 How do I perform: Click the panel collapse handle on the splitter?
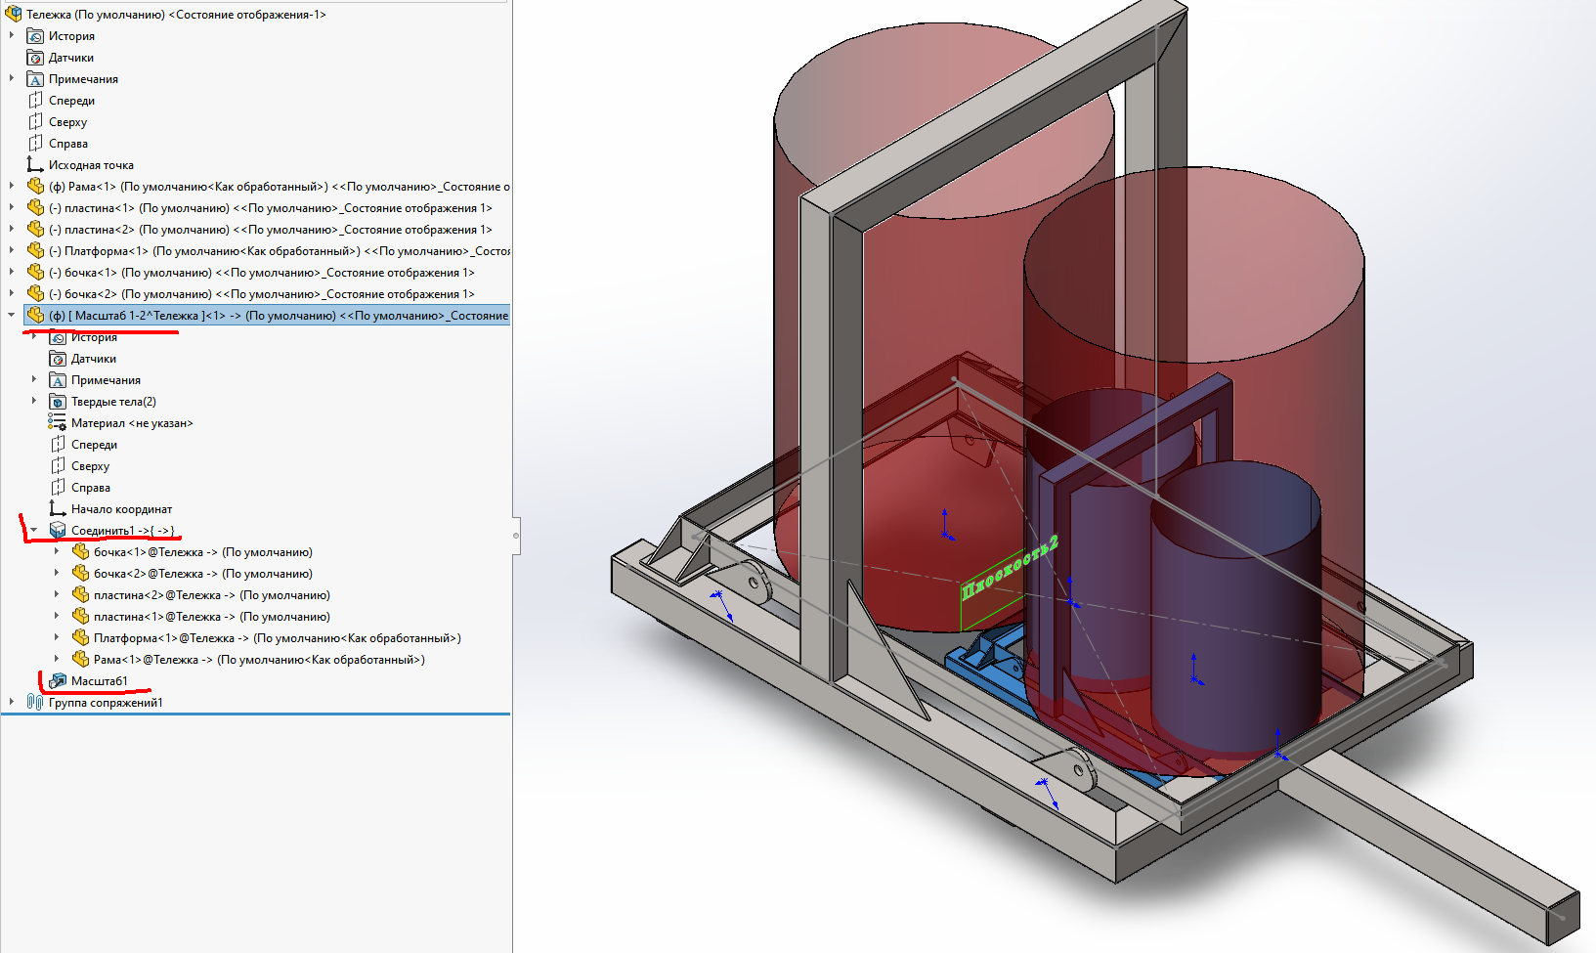coord(515,536)
